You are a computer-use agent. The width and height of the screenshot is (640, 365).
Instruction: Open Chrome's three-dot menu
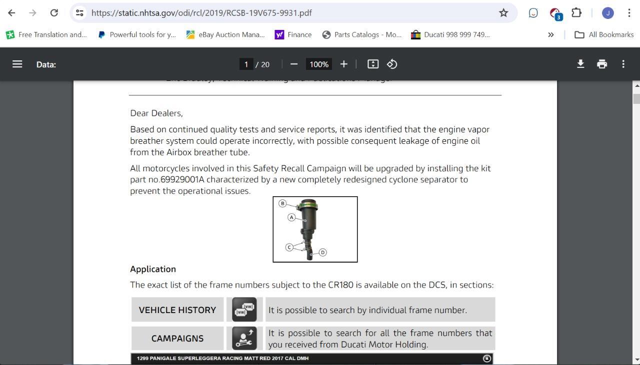tap(629, 13)
